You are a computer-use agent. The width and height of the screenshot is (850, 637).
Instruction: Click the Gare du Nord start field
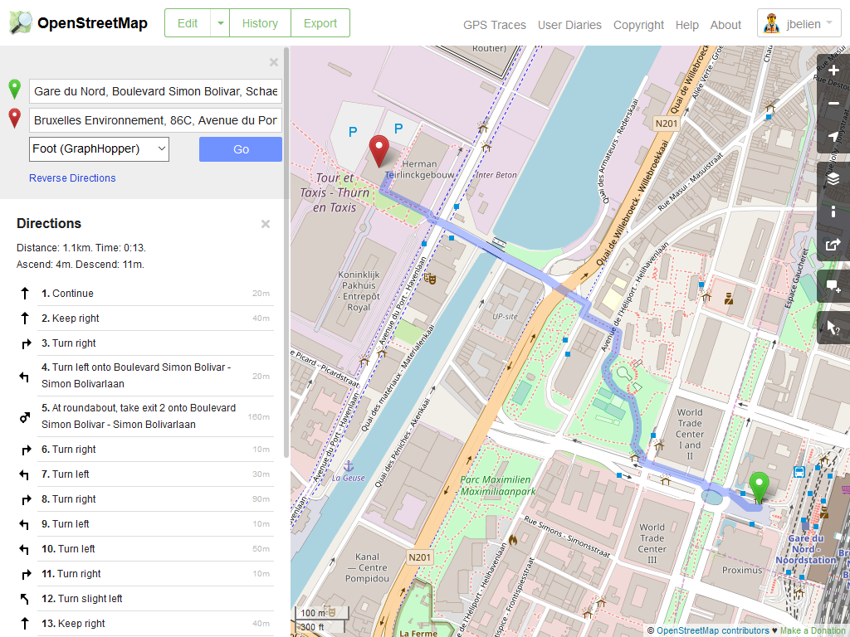coord(155,90)
